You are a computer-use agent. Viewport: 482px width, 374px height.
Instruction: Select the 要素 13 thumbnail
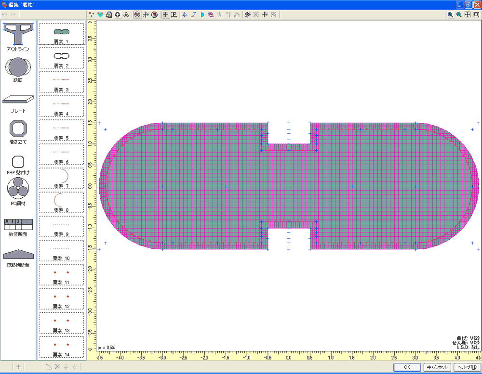[x=62, y=323]
